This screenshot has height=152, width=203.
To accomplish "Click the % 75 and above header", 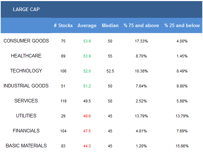I will point(141,25).
